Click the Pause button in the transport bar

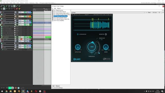tap(13, 88)
